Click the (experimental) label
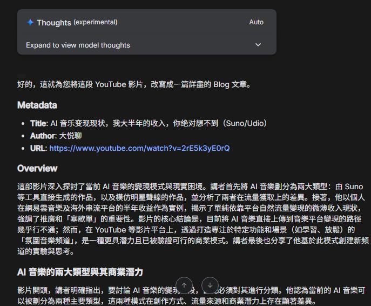371x306 pixels. 96,22
